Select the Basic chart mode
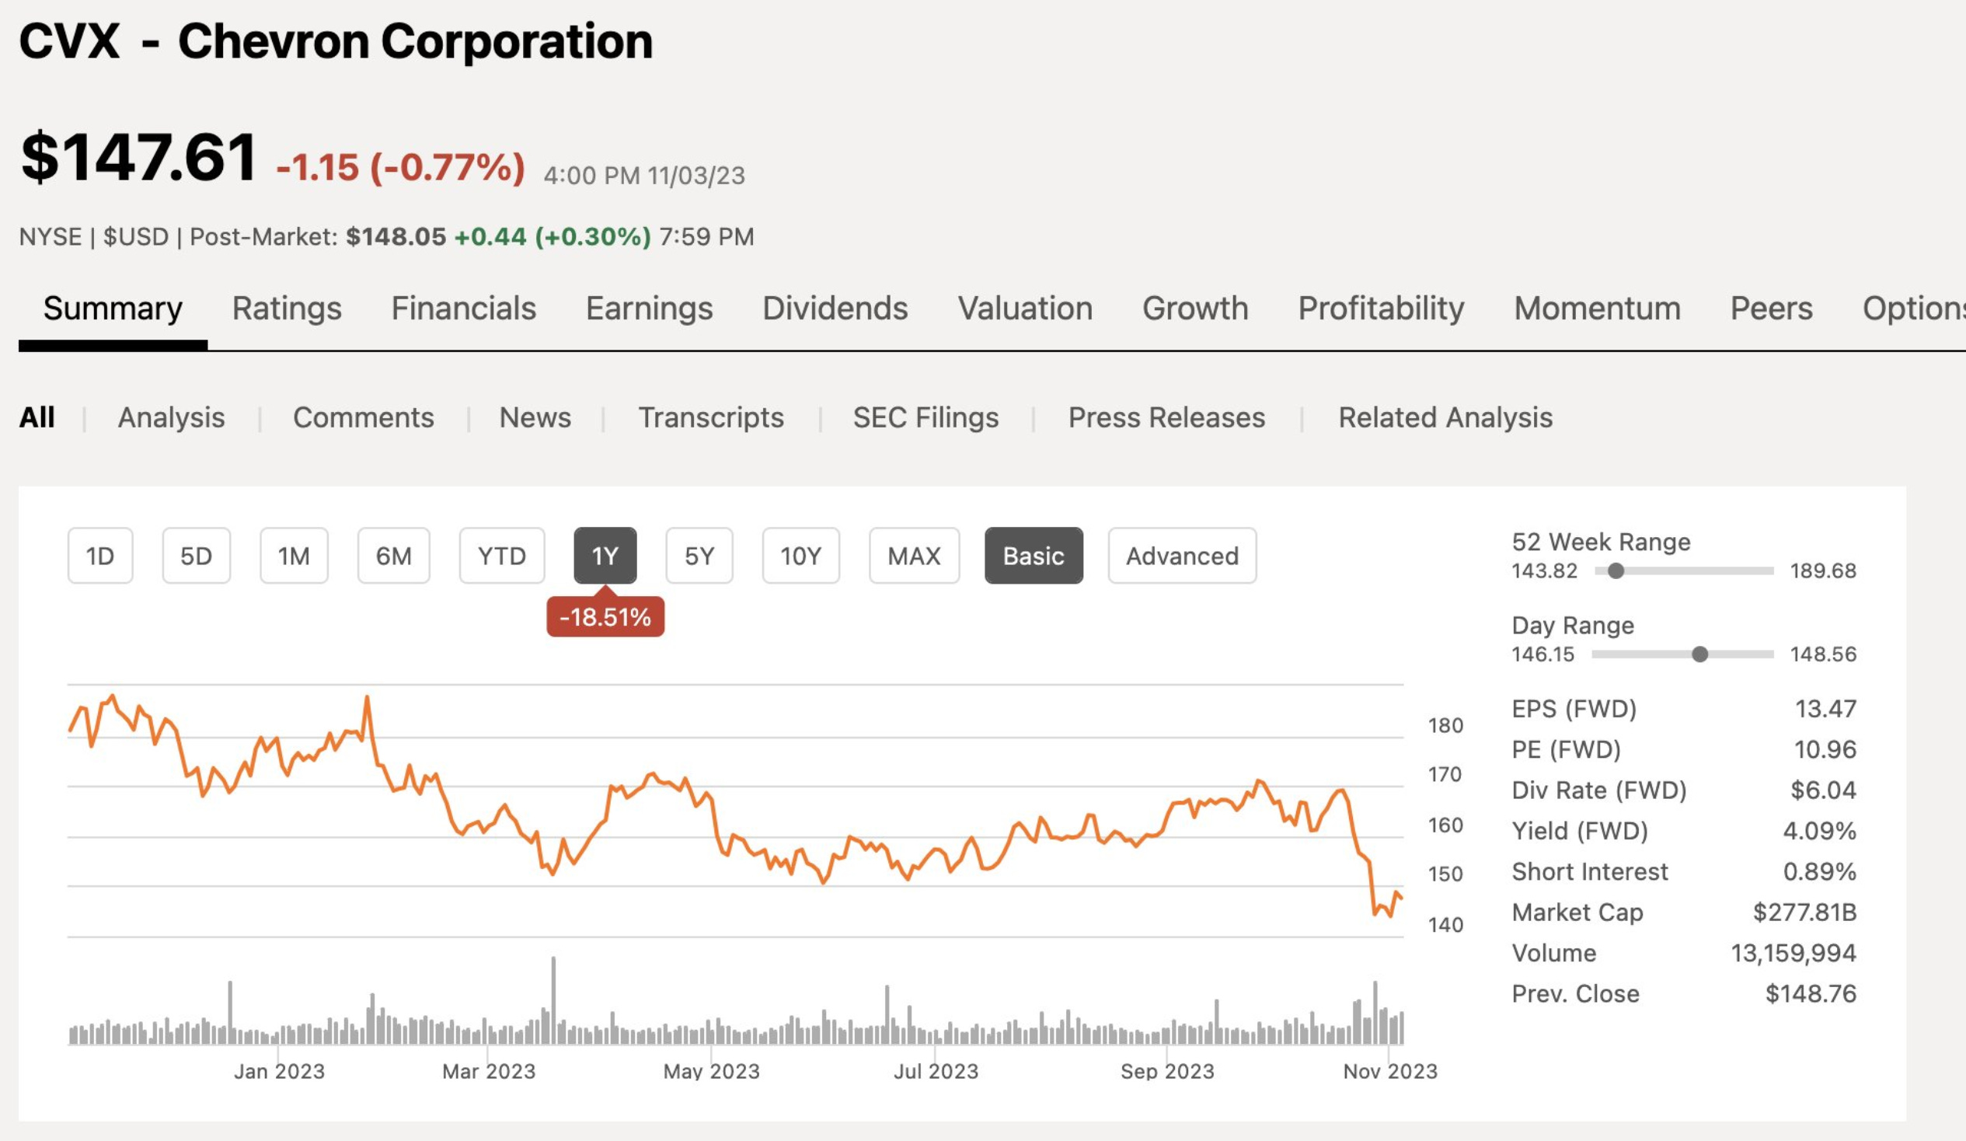The height and width of the screenshot is (1141, 1966). click(1033, 556)
